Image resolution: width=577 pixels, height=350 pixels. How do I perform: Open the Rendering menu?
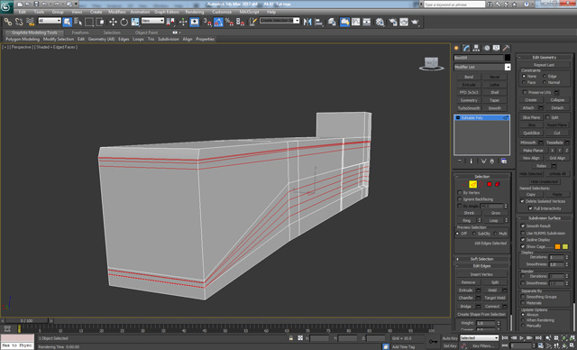195,12
